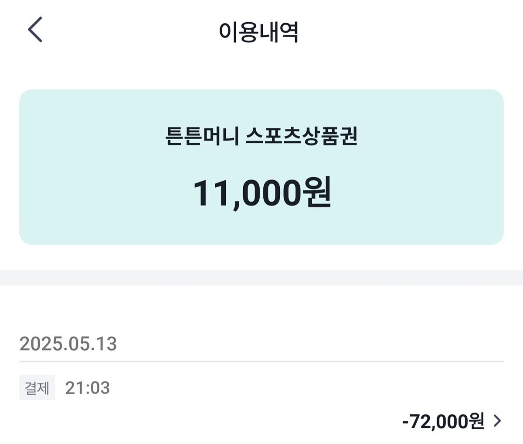
Task: Click blank area left of -72,000원
Action: point(218,421)
